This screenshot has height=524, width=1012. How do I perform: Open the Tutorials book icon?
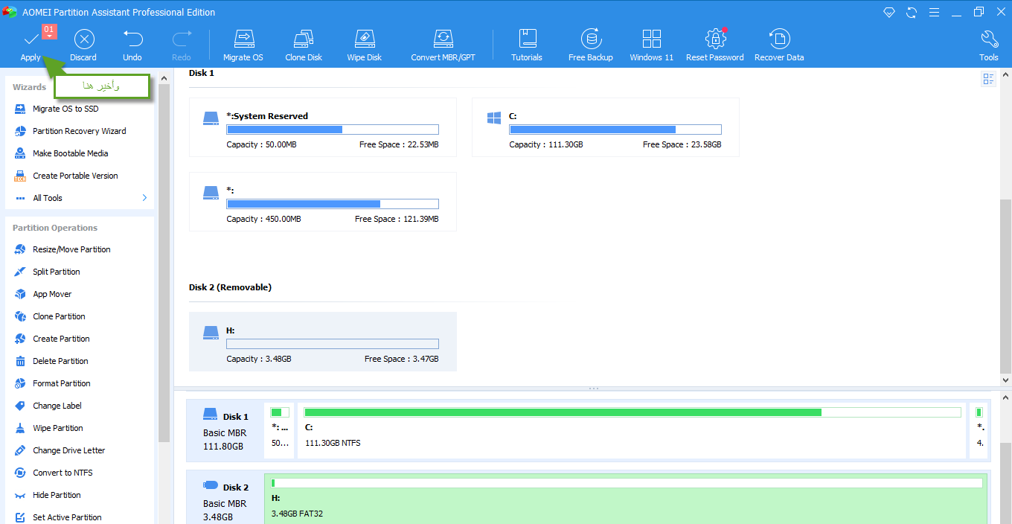tap(528, 39)
